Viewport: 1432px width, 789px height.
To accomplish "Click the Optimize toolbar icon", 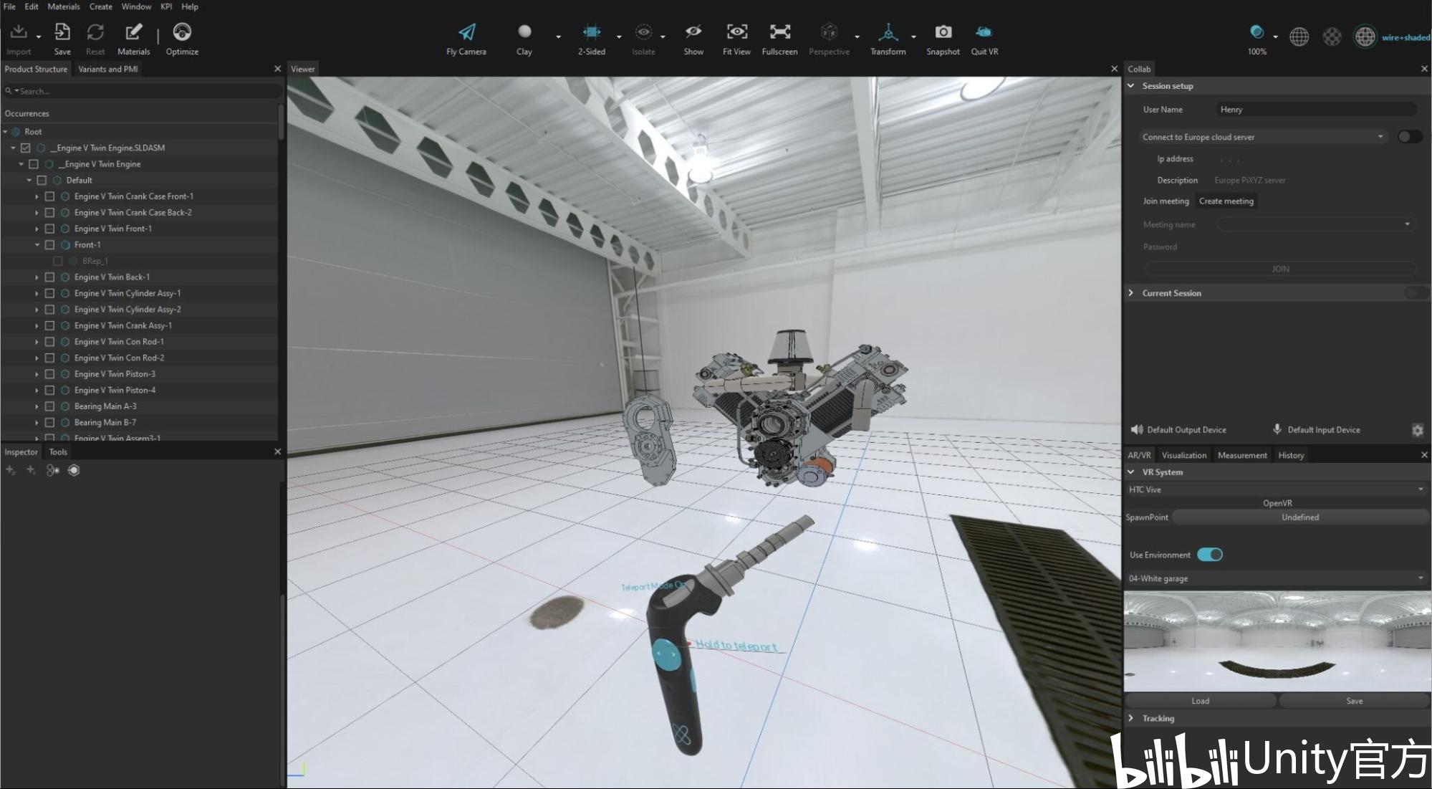I will point(182,32).
